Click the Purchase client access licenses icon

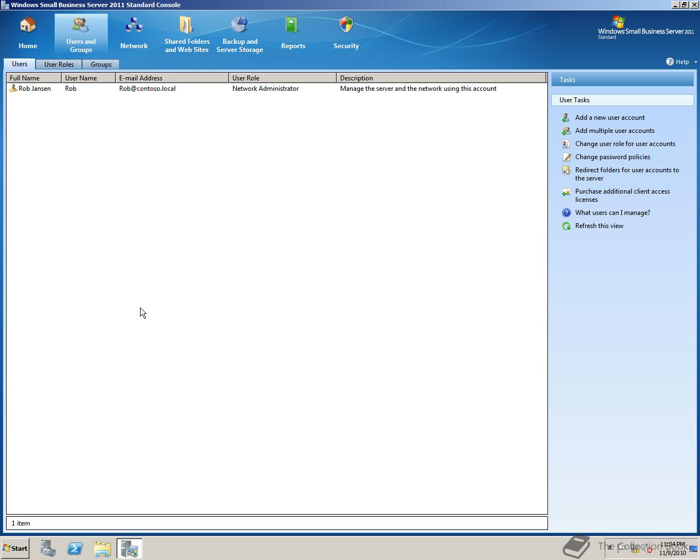[566, 192]
